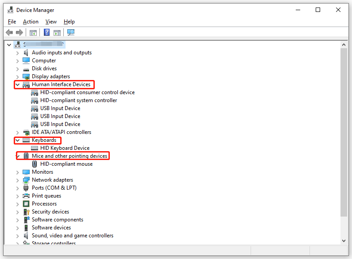
Task: Click the vertical scrollbar thumb
Action: coord(344,132)
